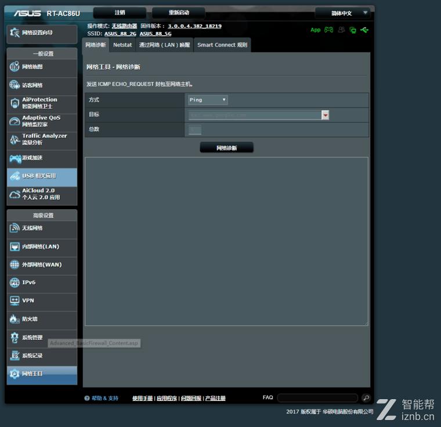Switch to 通过网络（LAN）唤醒 tab
The height and width of the screenshot is (427, 441).
click(164, 45)
